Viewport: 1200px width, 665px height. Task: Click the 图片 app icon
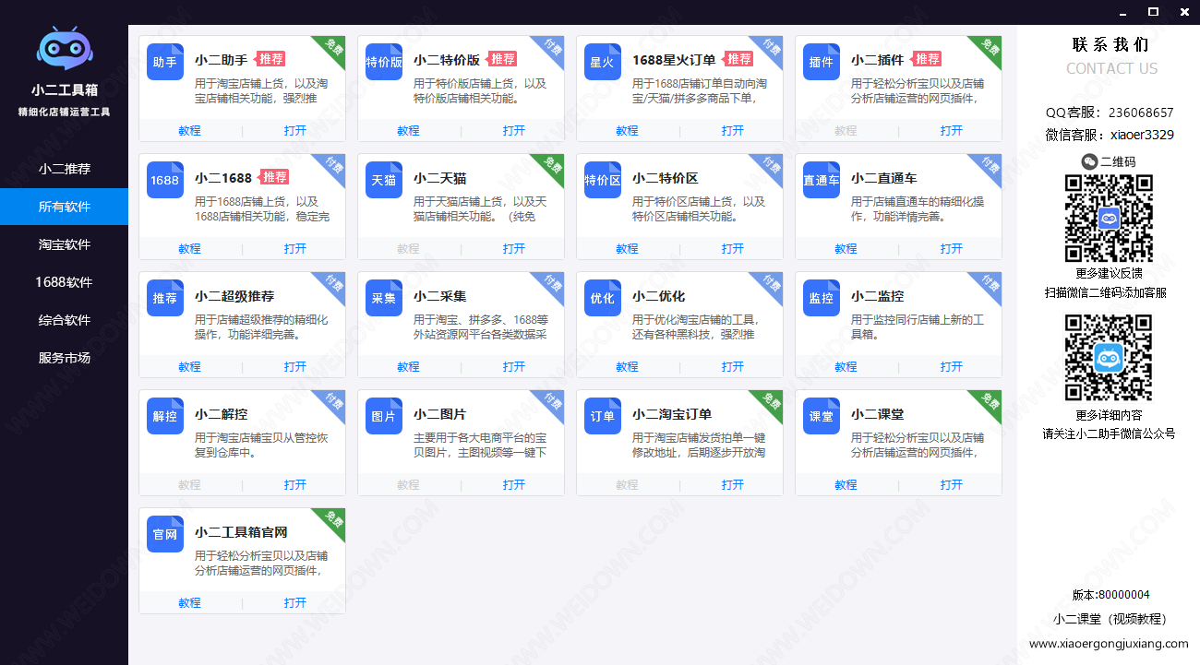(x=384, y=416)
